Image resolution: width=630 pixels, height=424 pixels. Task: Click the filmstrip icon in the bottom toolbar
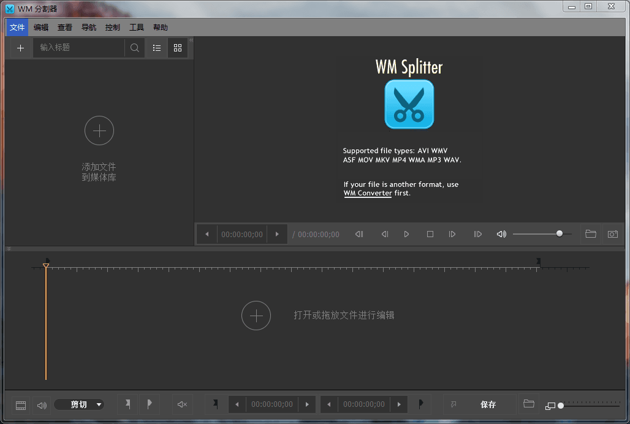21,405
